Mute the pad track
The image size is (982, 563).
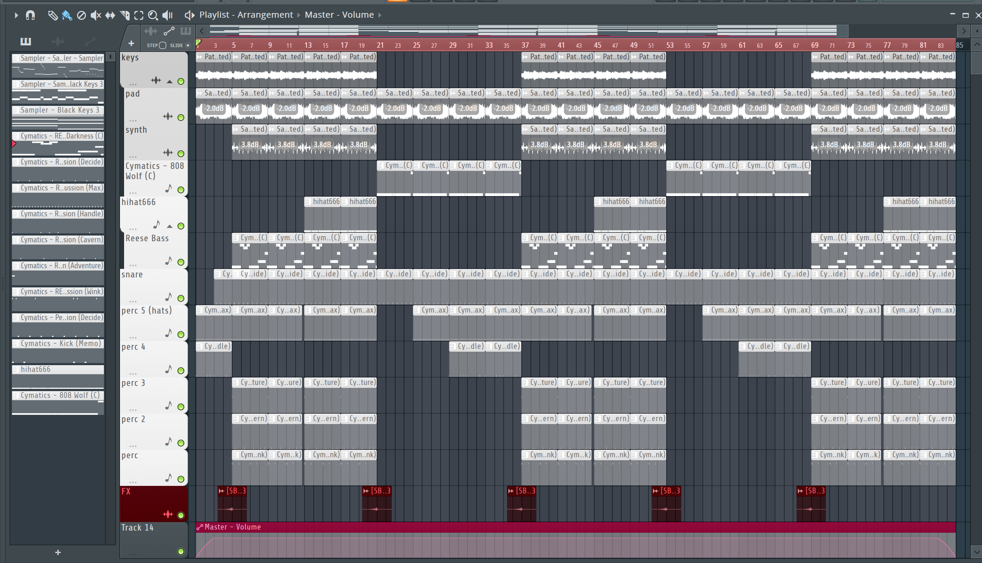181,117
